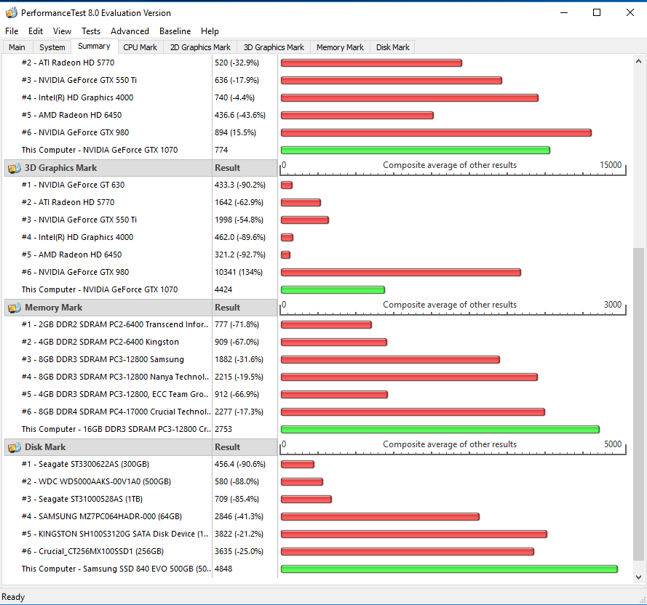
Task: Click the Memory Mark section icon
Action: click(14, 308)
